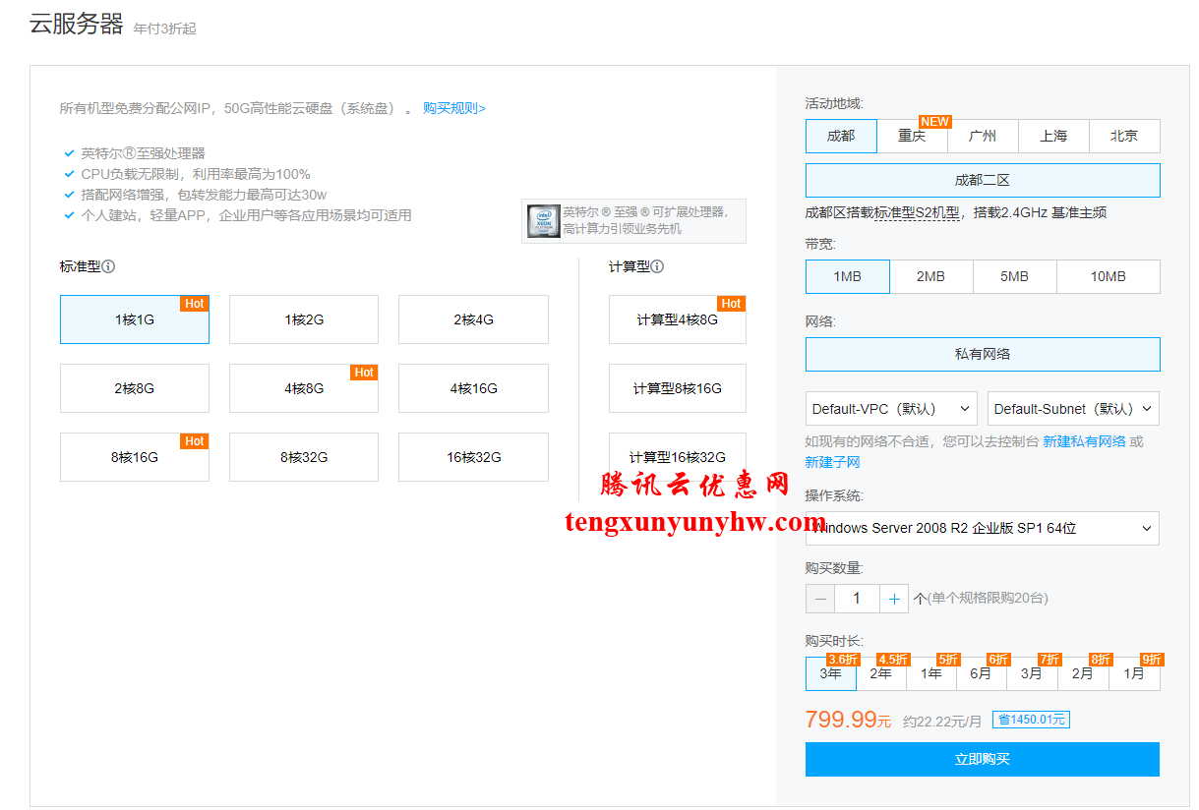1199x810 pixels.
Task: Open the operating system dropdown
Action: (x=983, y=528)
